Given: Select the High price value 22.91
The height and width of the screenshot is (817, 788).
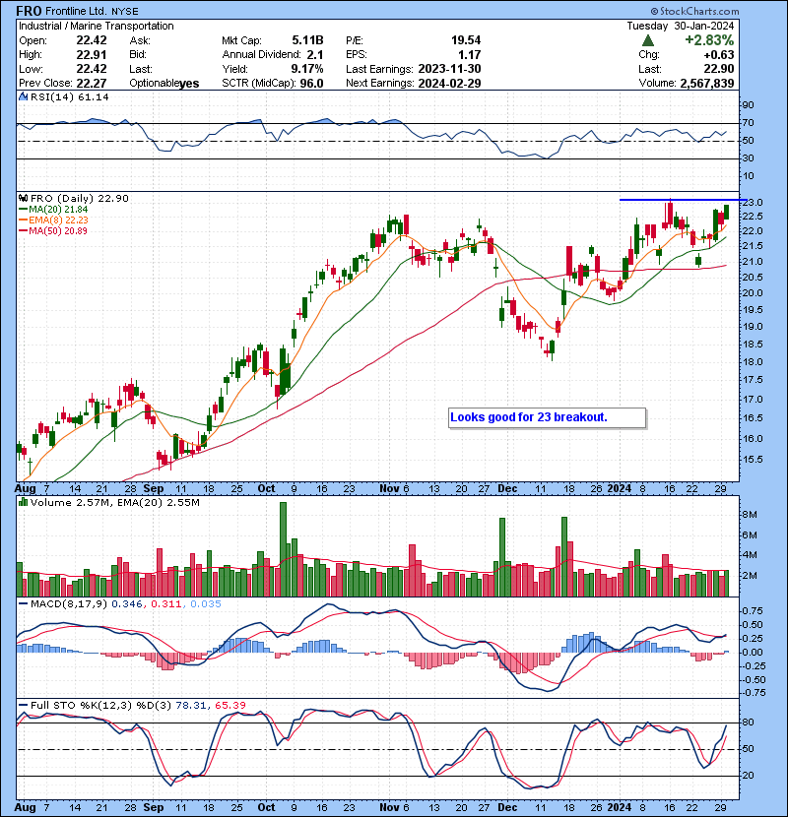Looking at the screenshot, I should (x=92, y=55).
